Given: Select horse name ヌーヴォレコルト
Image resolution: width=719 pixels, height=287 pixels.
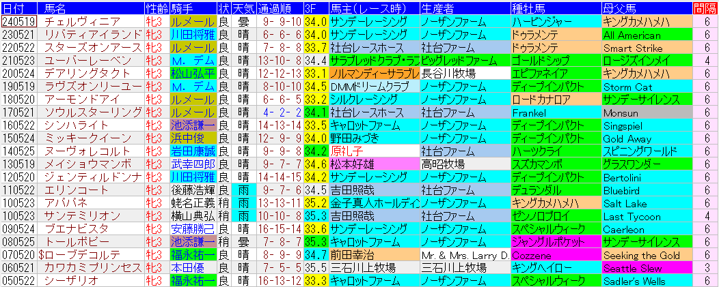Looking at the screenshot, I should [87, 151].
